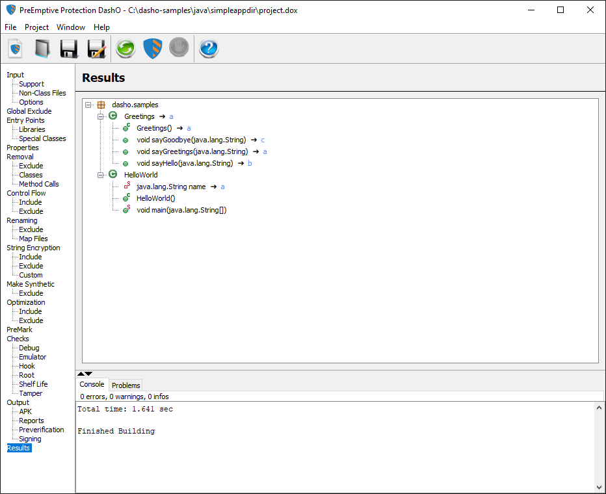Select Entry Points section
Screen dimensions: 606x494
[25, 120]
